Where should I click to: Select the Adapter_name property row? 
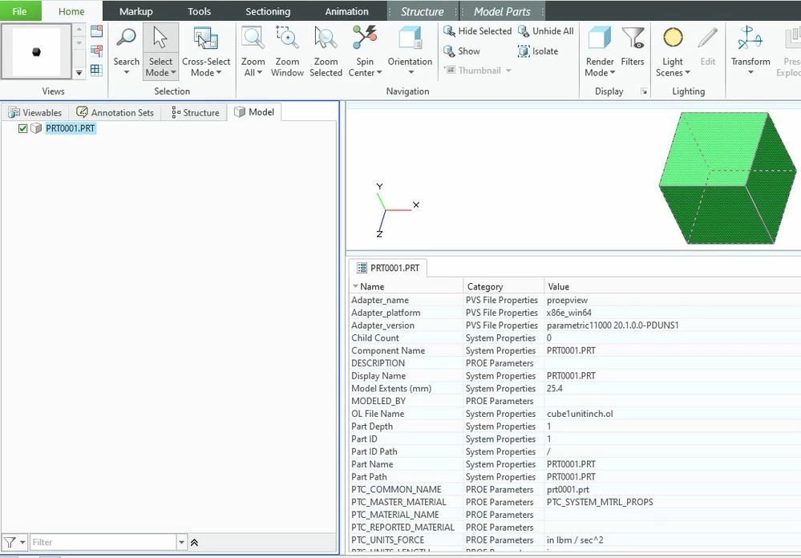pos(575,300)
